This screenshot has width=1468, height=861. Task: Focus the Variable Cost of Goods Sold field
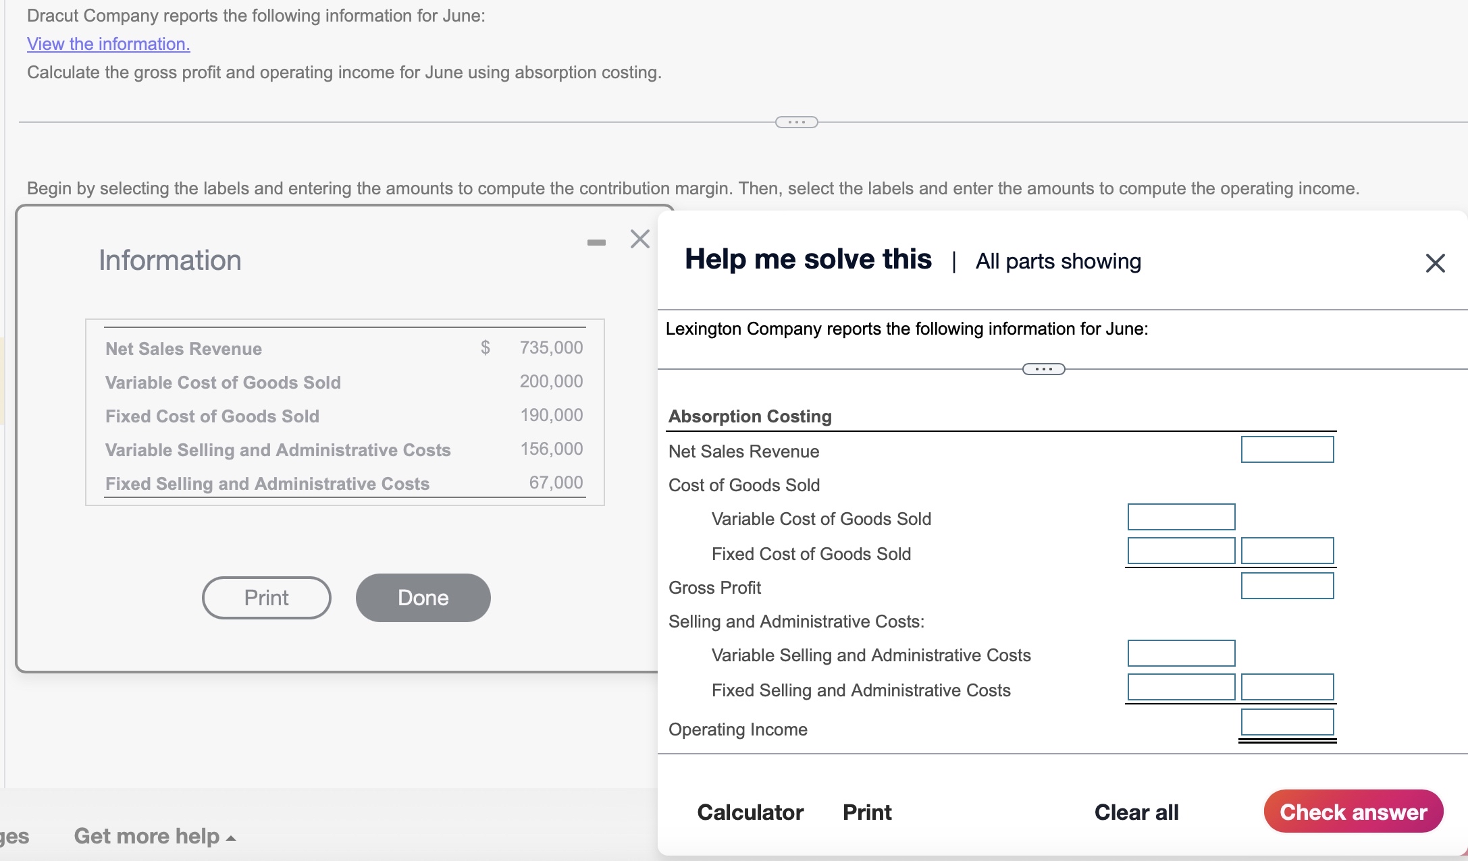click(x=1181, y=517)
